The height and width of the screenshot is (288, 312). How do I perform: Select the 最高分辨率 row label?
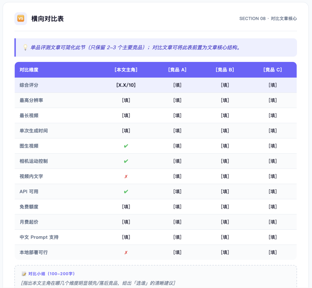point(31,100)
